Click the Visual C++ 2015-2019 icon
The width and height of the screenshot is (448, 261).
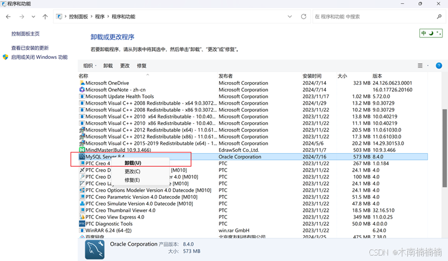click(x=82, y=143)
